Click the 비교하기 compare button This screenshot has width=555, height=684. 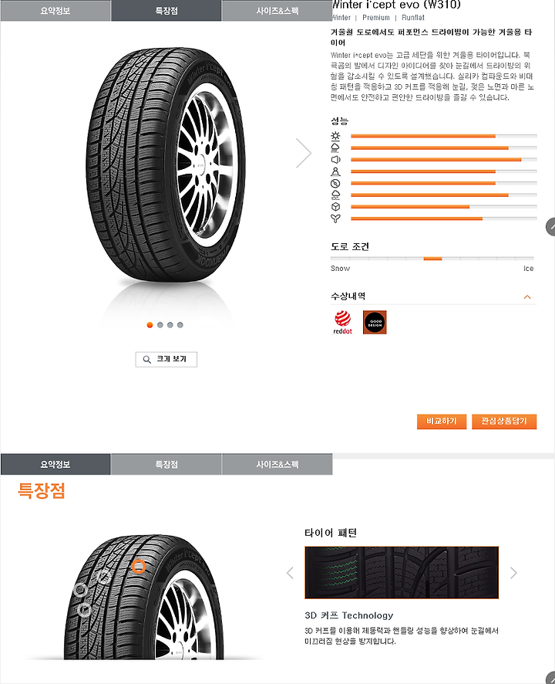tap(441, 422)
